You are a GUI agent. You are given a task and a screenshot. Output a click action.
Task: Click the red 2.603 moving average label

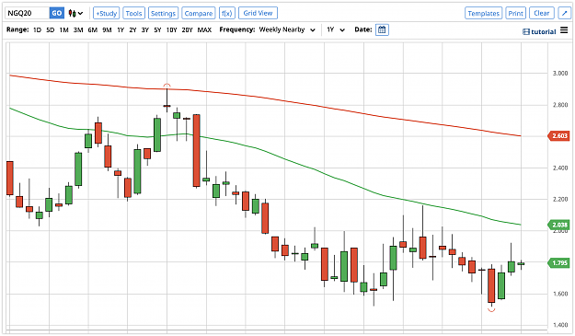[558, 136]
